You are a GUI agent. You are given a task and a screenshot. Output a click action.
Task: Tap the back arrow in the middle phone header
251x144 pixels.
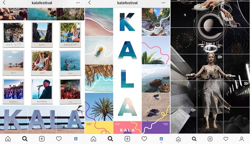click(90, 3)
